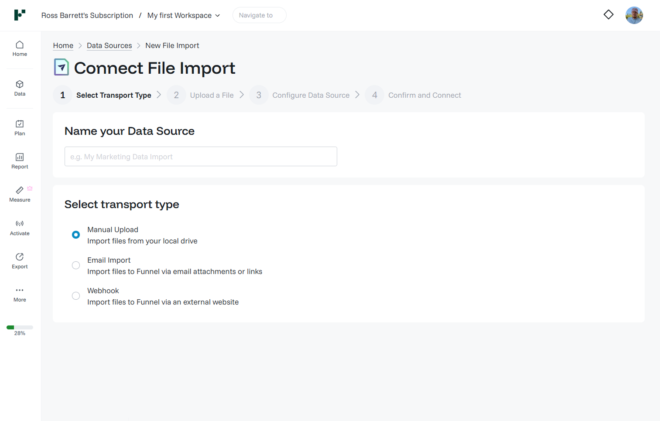Open the Export sidebar section

pos(20,261)
